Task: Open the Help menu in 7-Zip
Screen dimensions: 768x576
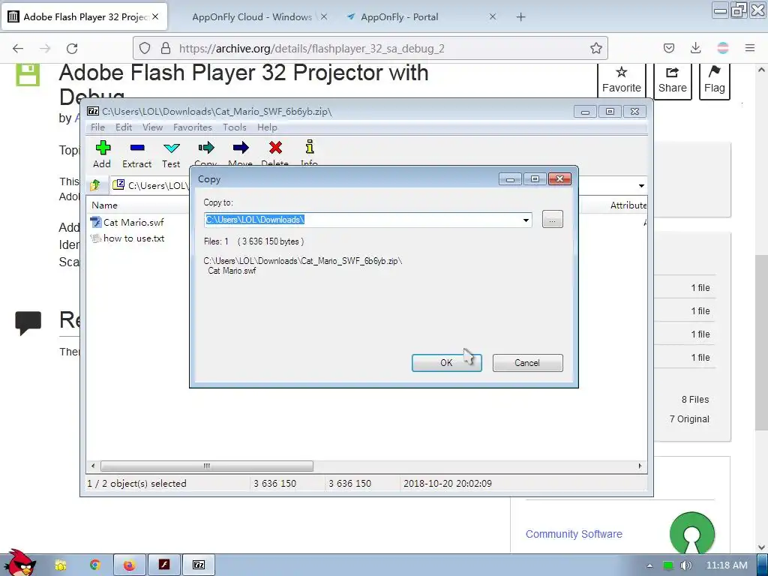Action: [x=267, y=127]
